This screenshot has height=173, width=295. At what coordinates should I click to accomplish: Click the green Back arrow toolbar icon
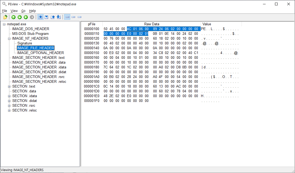click(26, 17)
